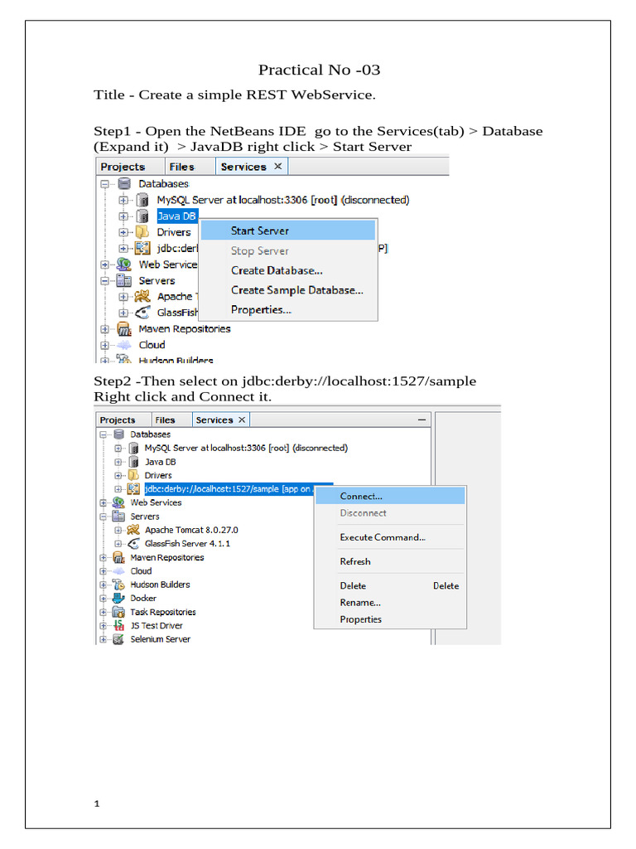The height and width of the screenshot is (849, 636).
Task: Select Selenium Server tree row
Action: 160,639
